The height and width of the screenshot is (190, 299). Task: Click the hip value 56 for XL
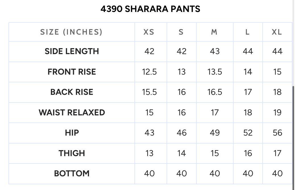[277, 133]
